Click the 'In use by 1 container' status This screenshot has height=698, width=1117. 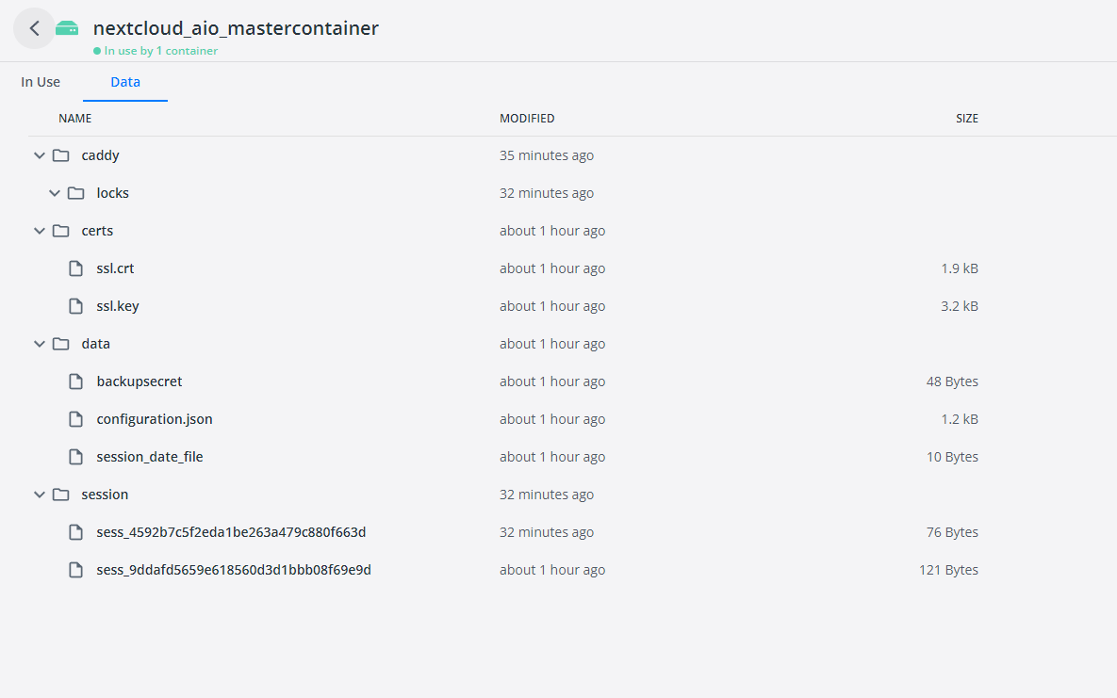point(156,51)
